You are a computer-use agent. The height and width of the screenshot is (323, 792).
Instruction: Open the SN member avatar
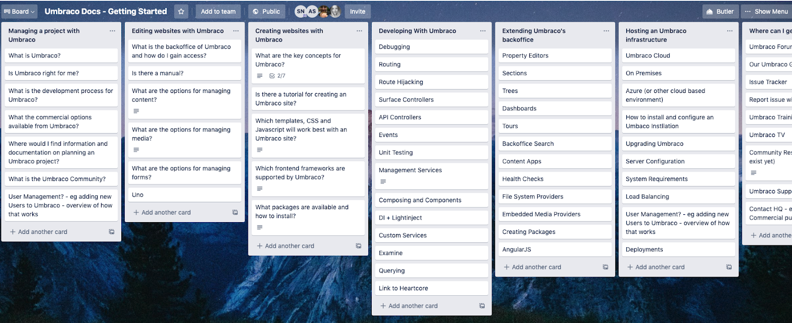pos(300,11)
